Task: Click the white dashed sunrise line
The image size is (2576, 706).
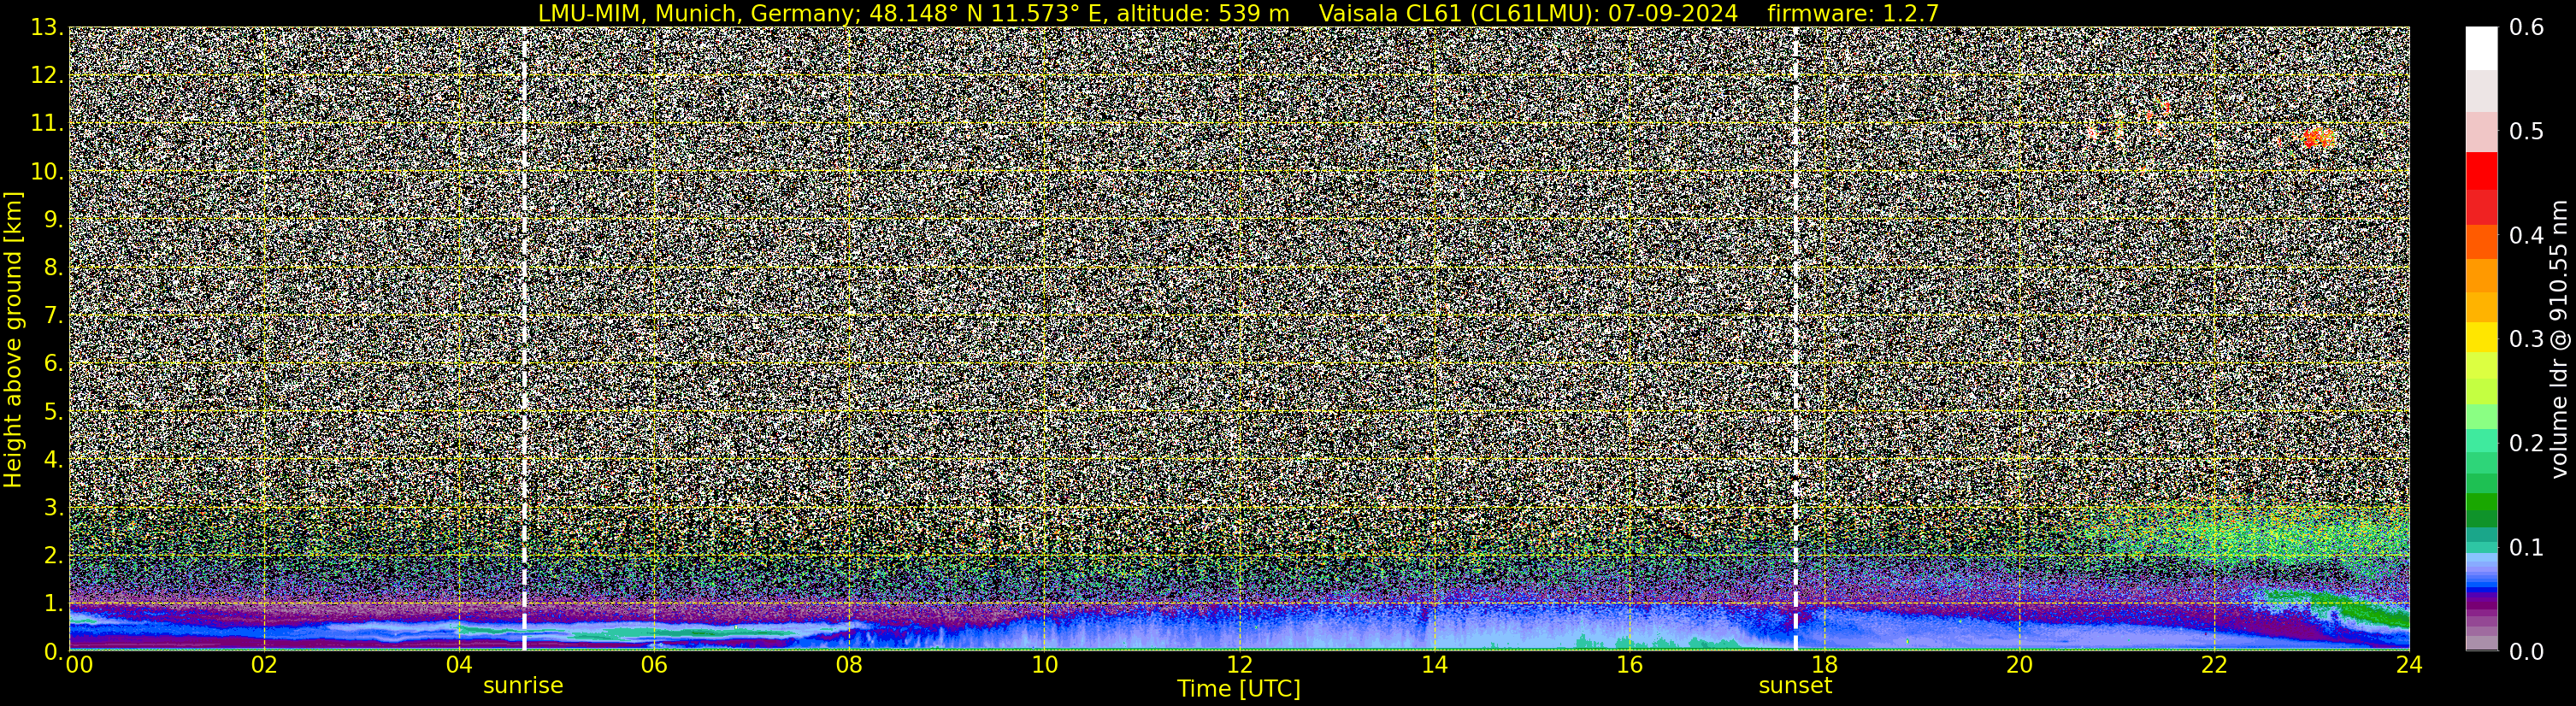Action: (524, 339)
